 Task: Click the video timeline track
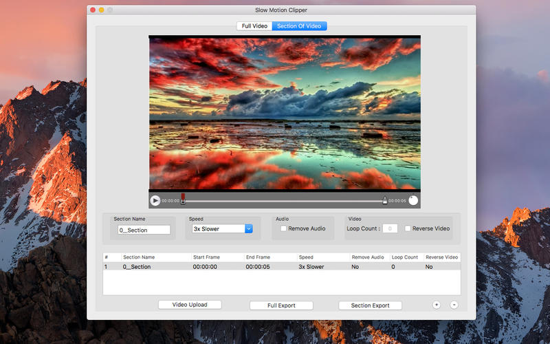[283, 201]
